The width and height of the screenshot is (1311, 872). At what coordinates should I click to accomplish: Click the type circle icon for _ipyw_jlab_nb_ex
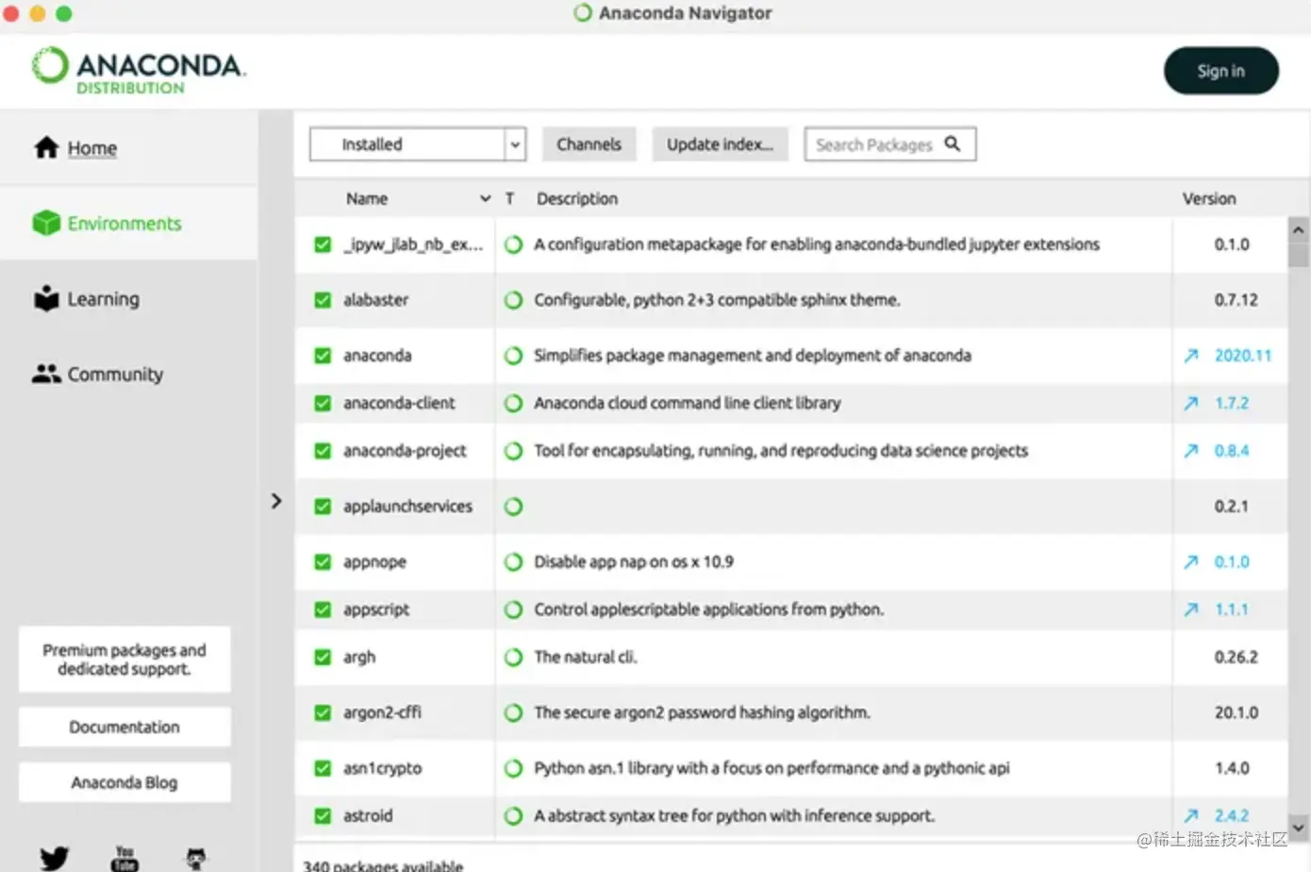click(x=513, y=244)
